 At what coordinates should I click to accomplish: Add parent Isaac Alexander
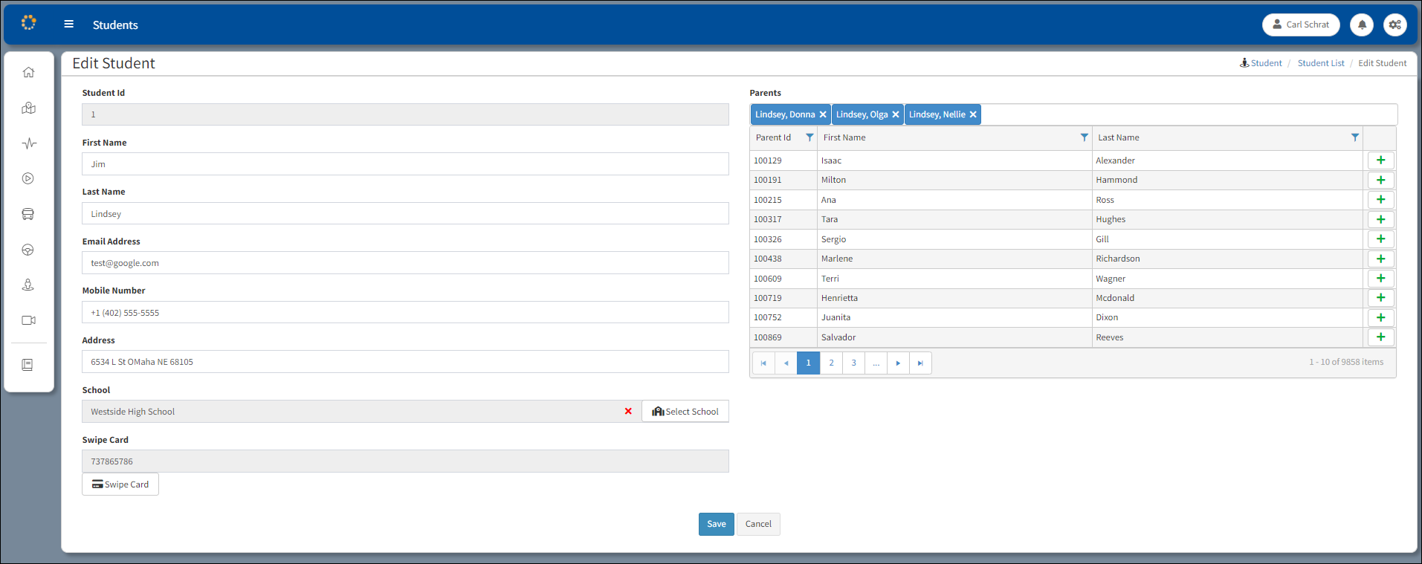[1380, 161]
